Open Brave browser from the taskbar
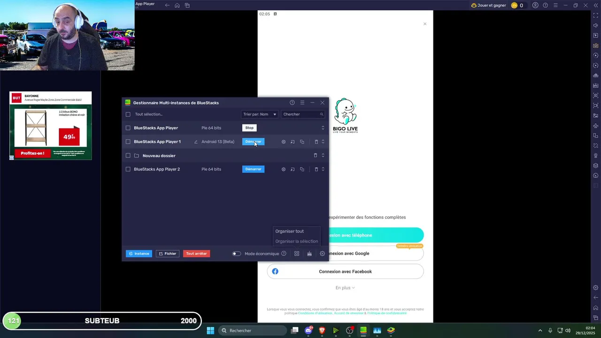 point(322,330)
